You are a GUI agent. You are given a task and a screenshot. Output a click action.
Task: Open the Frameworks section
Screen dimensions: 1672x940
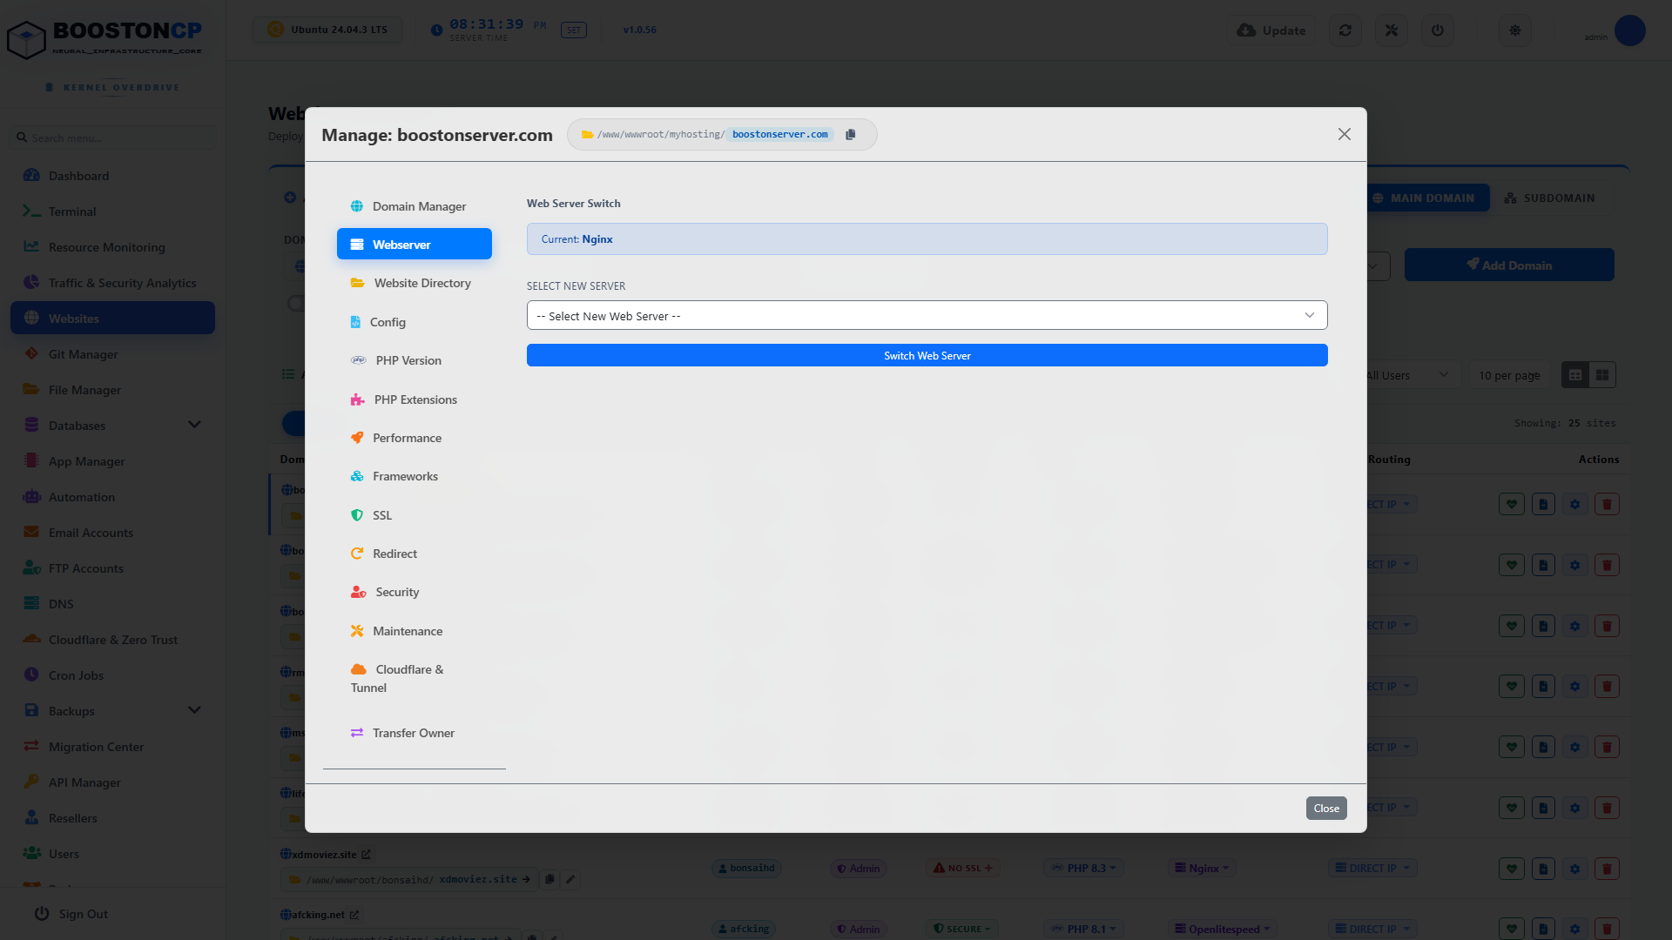click(x=415, y=476)
